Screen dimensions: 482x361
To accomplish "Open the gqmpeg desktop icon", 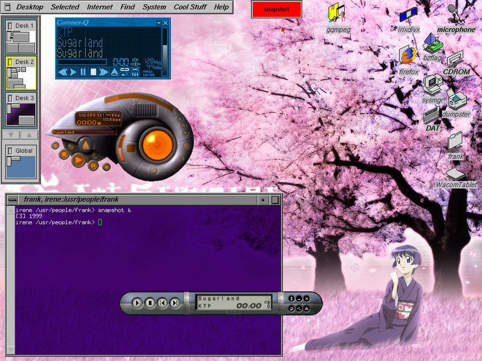I will 337,18.
